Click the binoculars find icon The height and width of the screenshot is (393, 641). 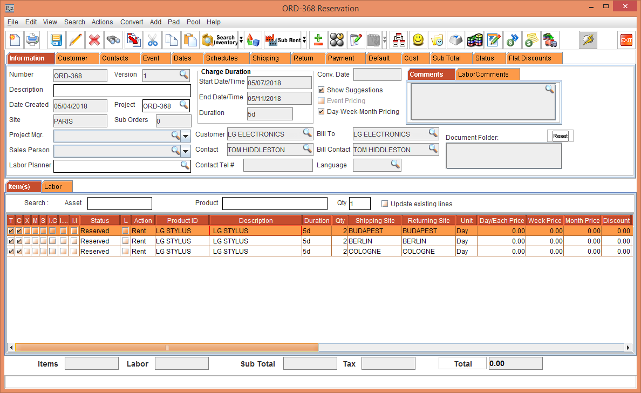[x=113, y=40]
